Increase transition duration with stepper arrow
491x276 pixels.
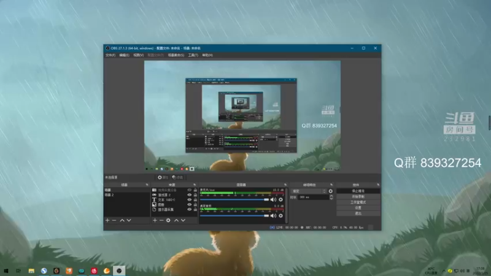[x=331, y=196]
